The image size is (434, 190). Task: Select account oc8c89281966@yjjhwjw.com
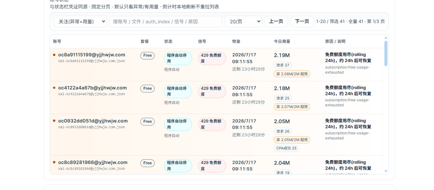tap(93, 162)
